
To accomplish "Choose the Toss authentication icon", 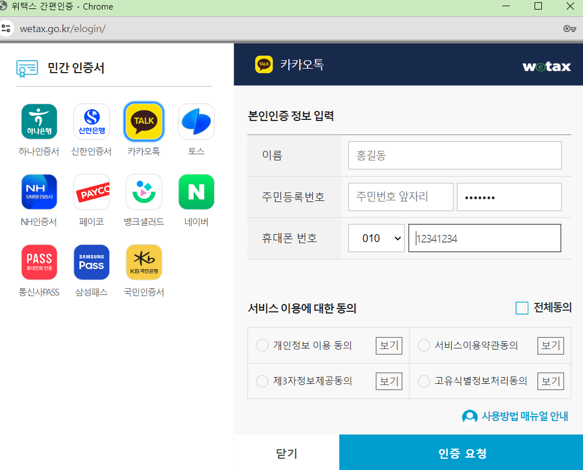I will tap(196, 121).
